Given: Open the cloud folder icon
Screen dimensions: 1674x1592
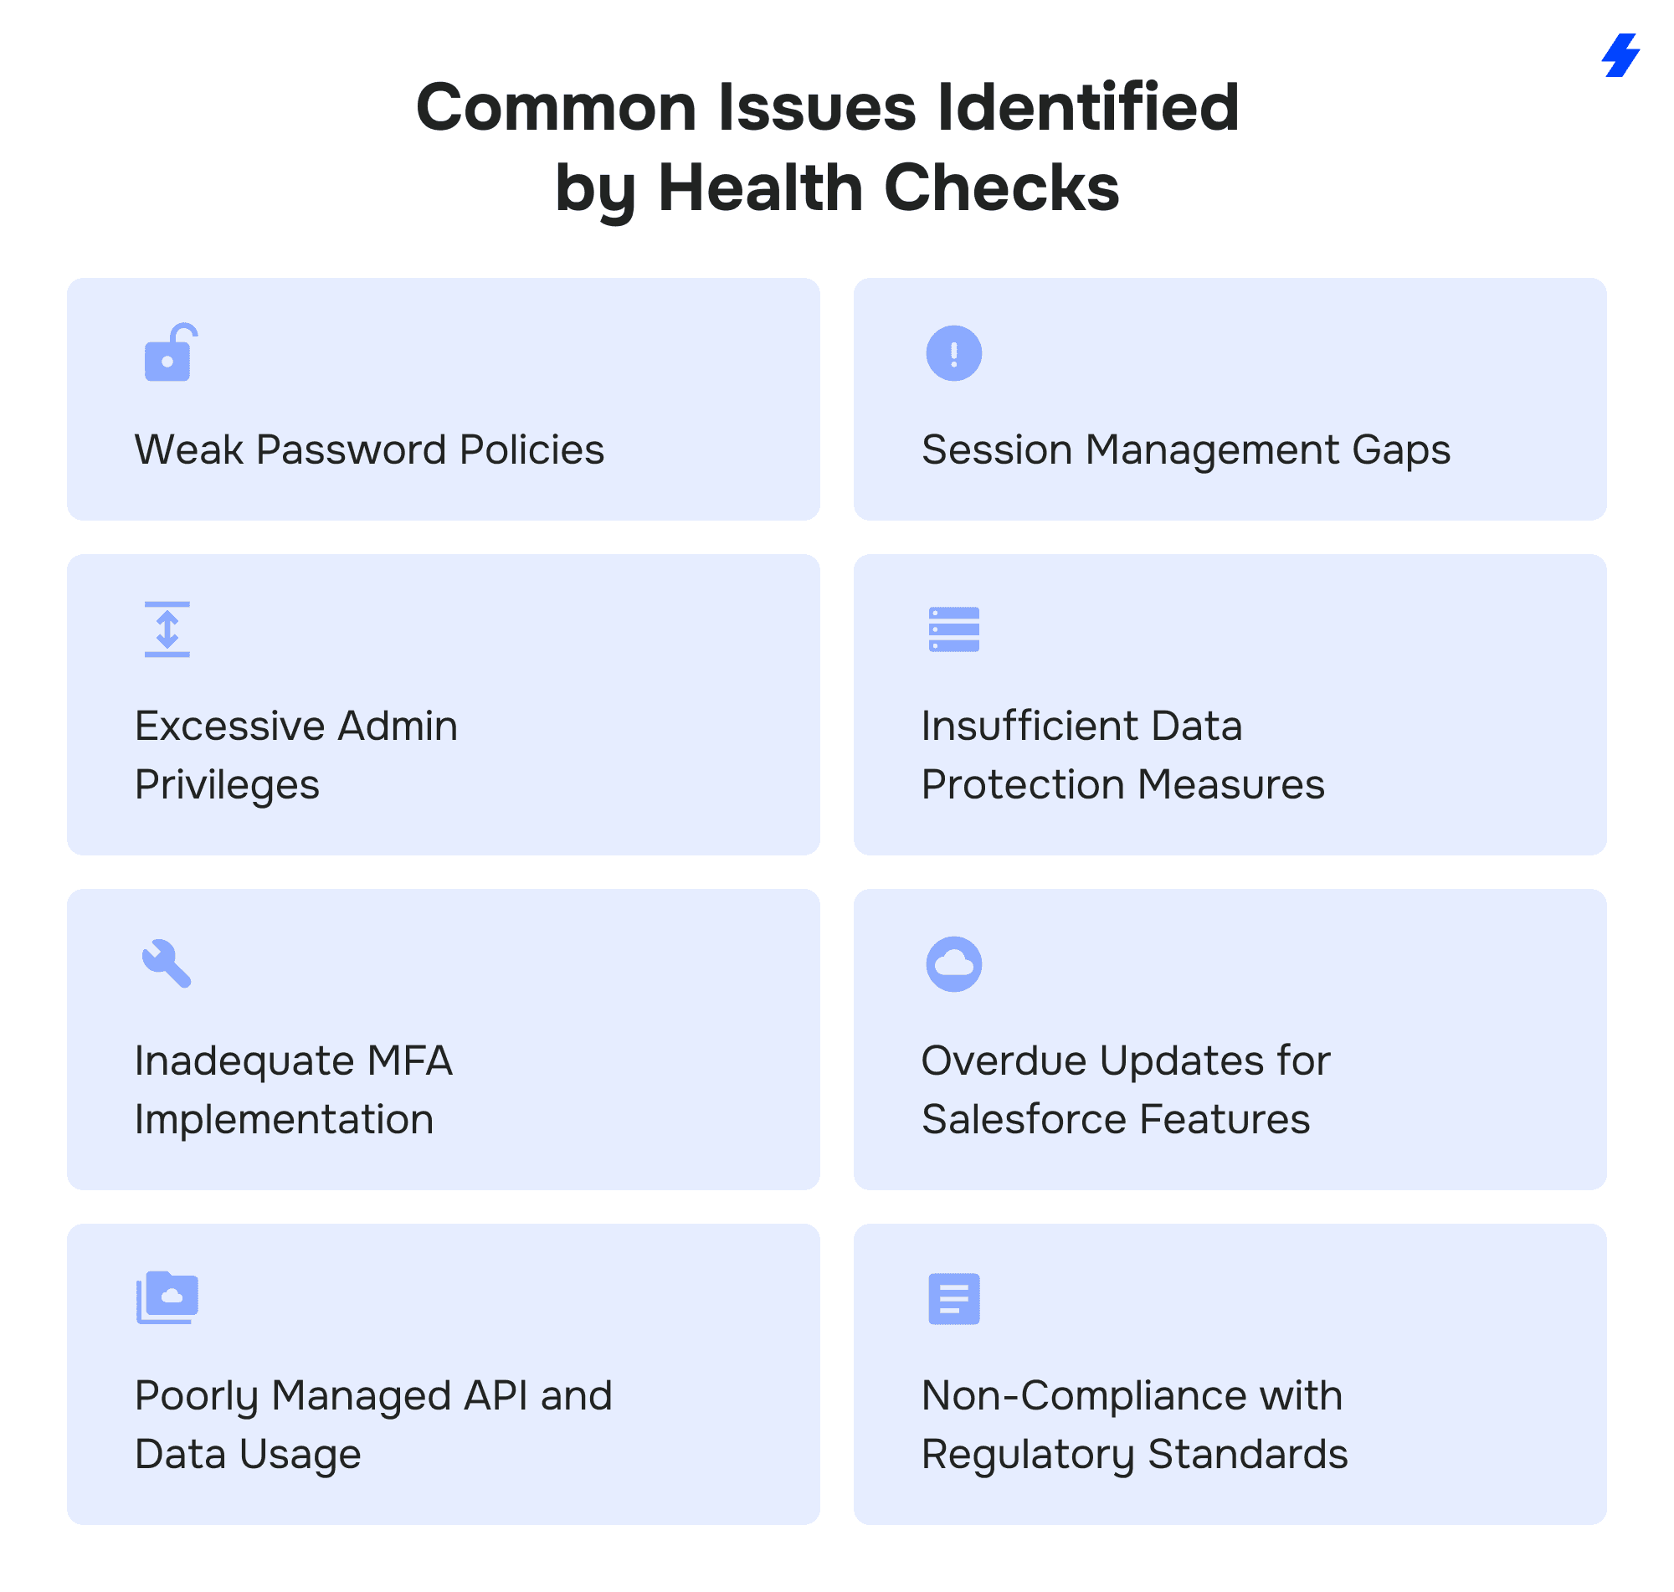Looking at the screenshot, I should point(168,1297).
